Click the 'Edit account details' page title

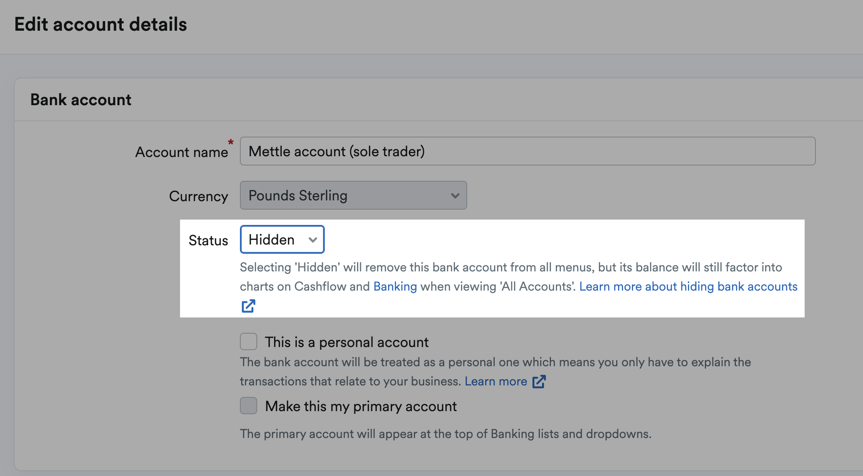click(x=101, y=24)
